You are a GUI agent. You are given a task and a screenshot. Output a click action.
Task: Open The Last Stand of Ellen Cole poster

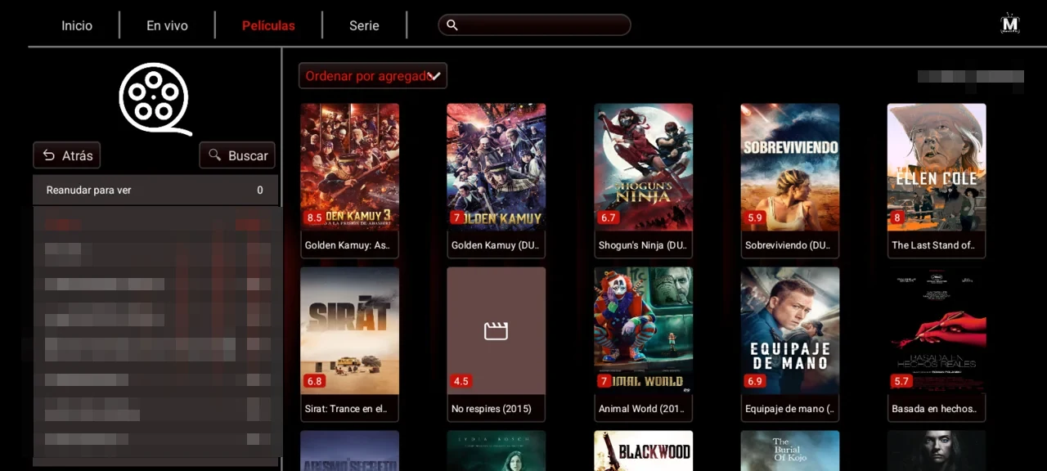937,166
